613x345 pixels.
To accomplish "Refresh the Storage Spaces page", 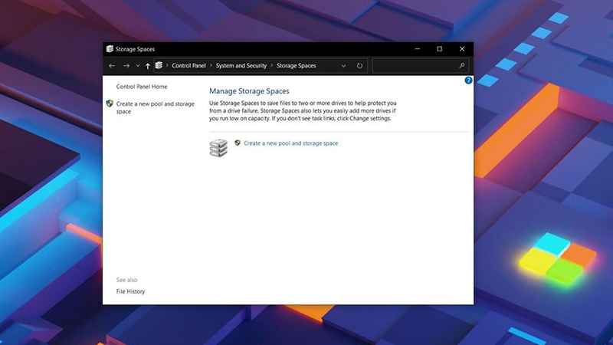I will 359,66.
